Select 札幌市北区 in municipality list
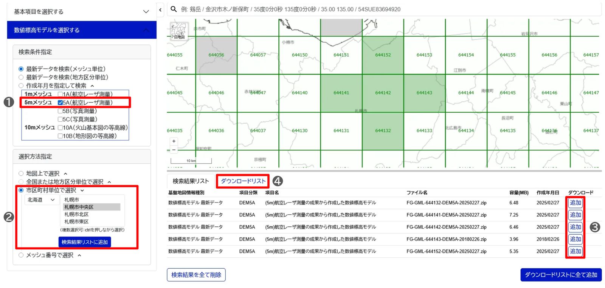 click(92, 214)
